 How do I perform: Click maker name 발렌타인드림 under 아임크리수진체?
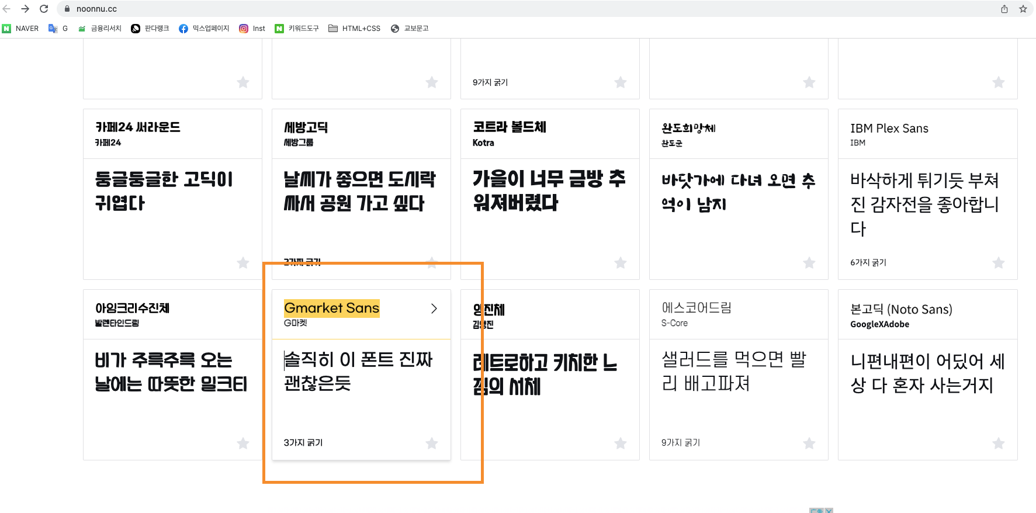click(x=117, y=323)
